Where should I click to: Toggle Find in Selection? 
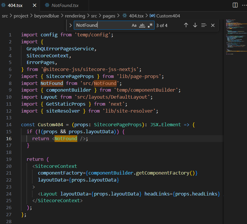click(204, 25)
